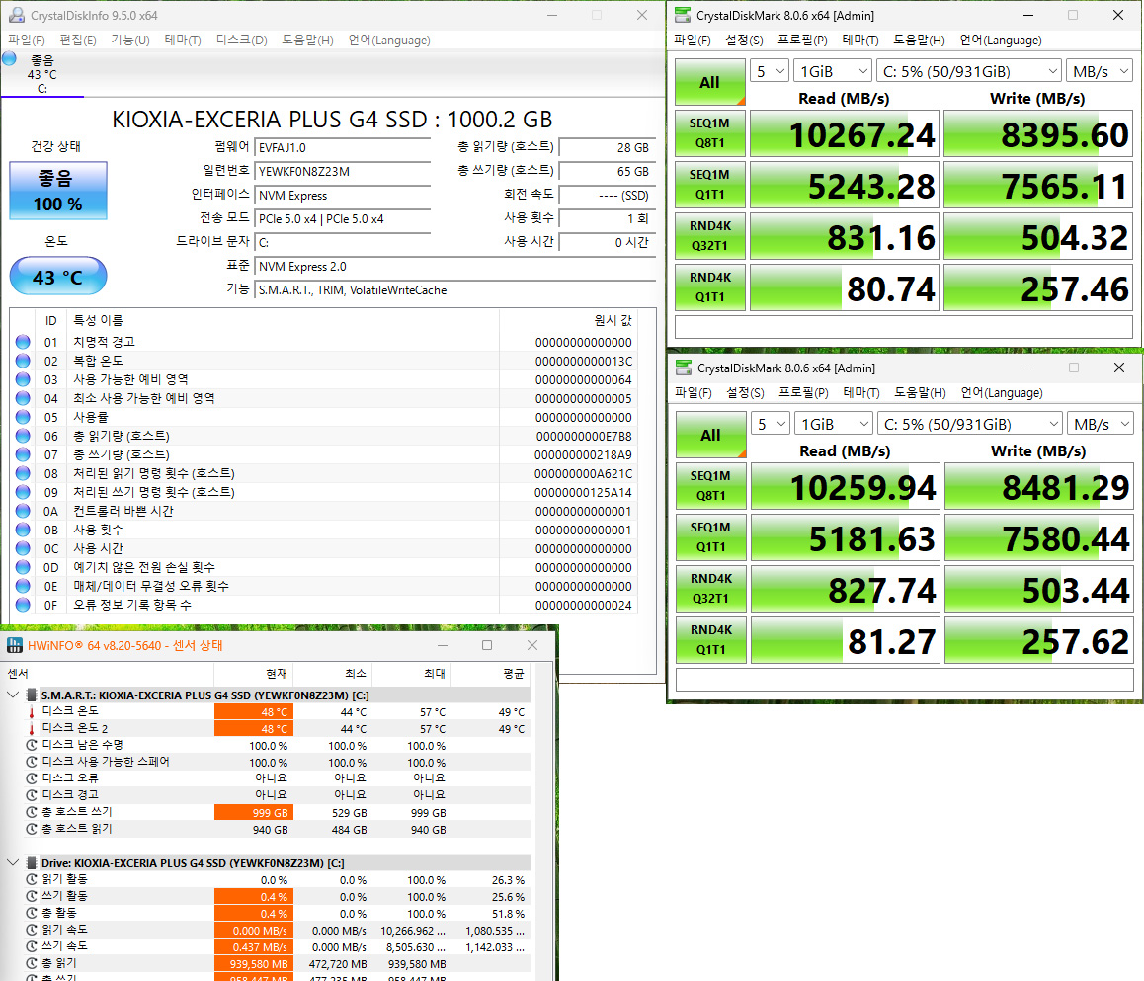
Task: Click clock icon beside 쓰기 활동 row
Action: 32,896
